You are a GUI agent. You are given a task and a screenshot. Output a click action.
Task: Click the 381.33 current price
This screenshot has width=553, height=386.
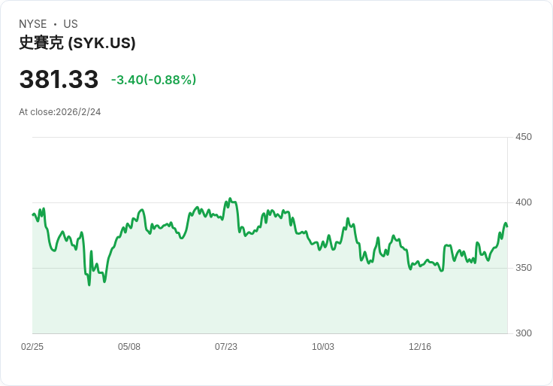59,79
